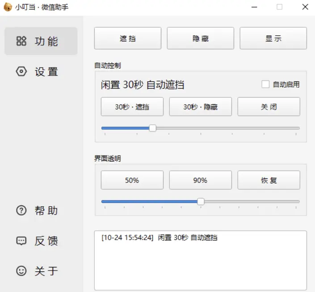Set transparency to 90%
Image resolution: width=315 pixels, height=292 pixels.
pyautogui.click(x=200, y=180)
